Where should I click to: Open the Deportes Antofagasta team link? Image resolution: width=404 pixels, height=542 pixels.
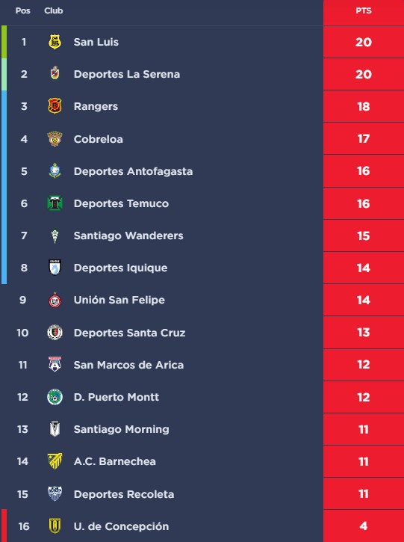[133, 171]
